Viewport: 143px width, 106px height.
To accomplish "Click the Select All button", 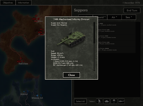I will (x=80, y=101).
